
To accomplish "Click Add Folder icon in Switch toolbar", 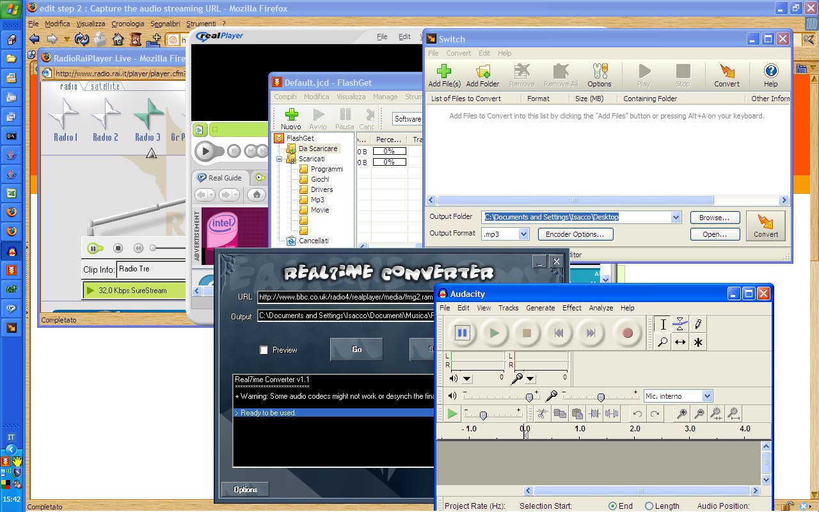I will 482,76.
